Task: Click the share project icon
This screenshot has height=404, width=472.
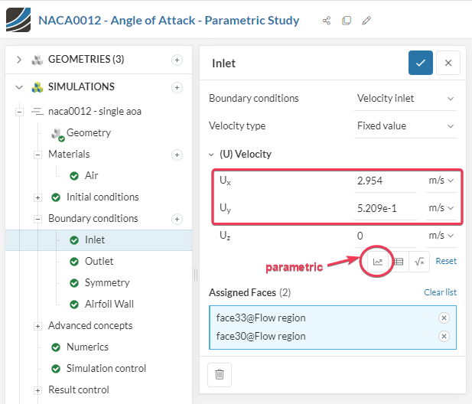Action: [327, 21]
